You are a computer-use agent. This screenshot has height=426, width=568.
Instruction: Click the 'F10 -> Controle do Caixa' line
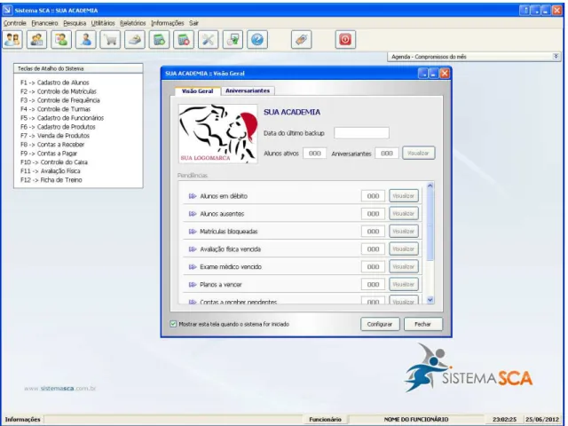pos(54,162)
